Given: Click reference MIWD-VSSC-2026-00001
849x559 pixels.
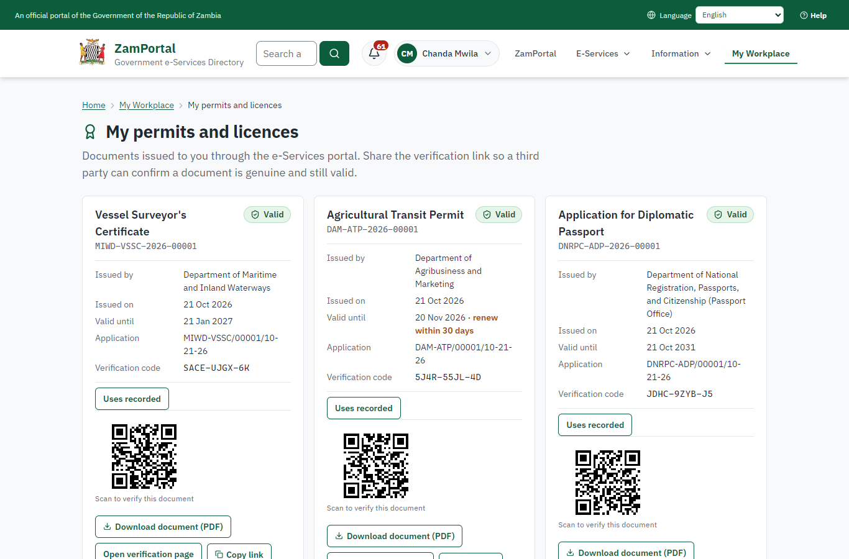Looking at the screenshot, I should pyautogui.click(x=146, y=246).
